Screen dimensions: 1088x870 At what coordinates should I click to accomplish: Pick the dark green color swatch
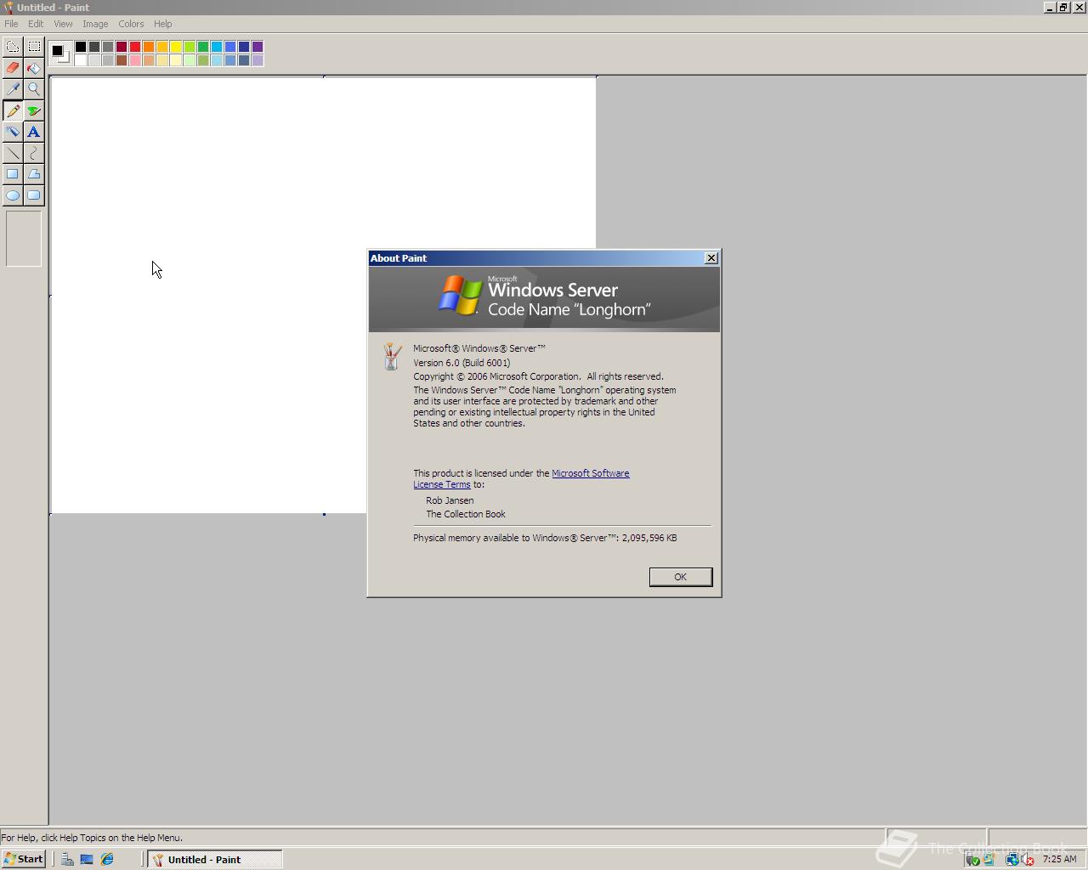(x=203, y=47)
